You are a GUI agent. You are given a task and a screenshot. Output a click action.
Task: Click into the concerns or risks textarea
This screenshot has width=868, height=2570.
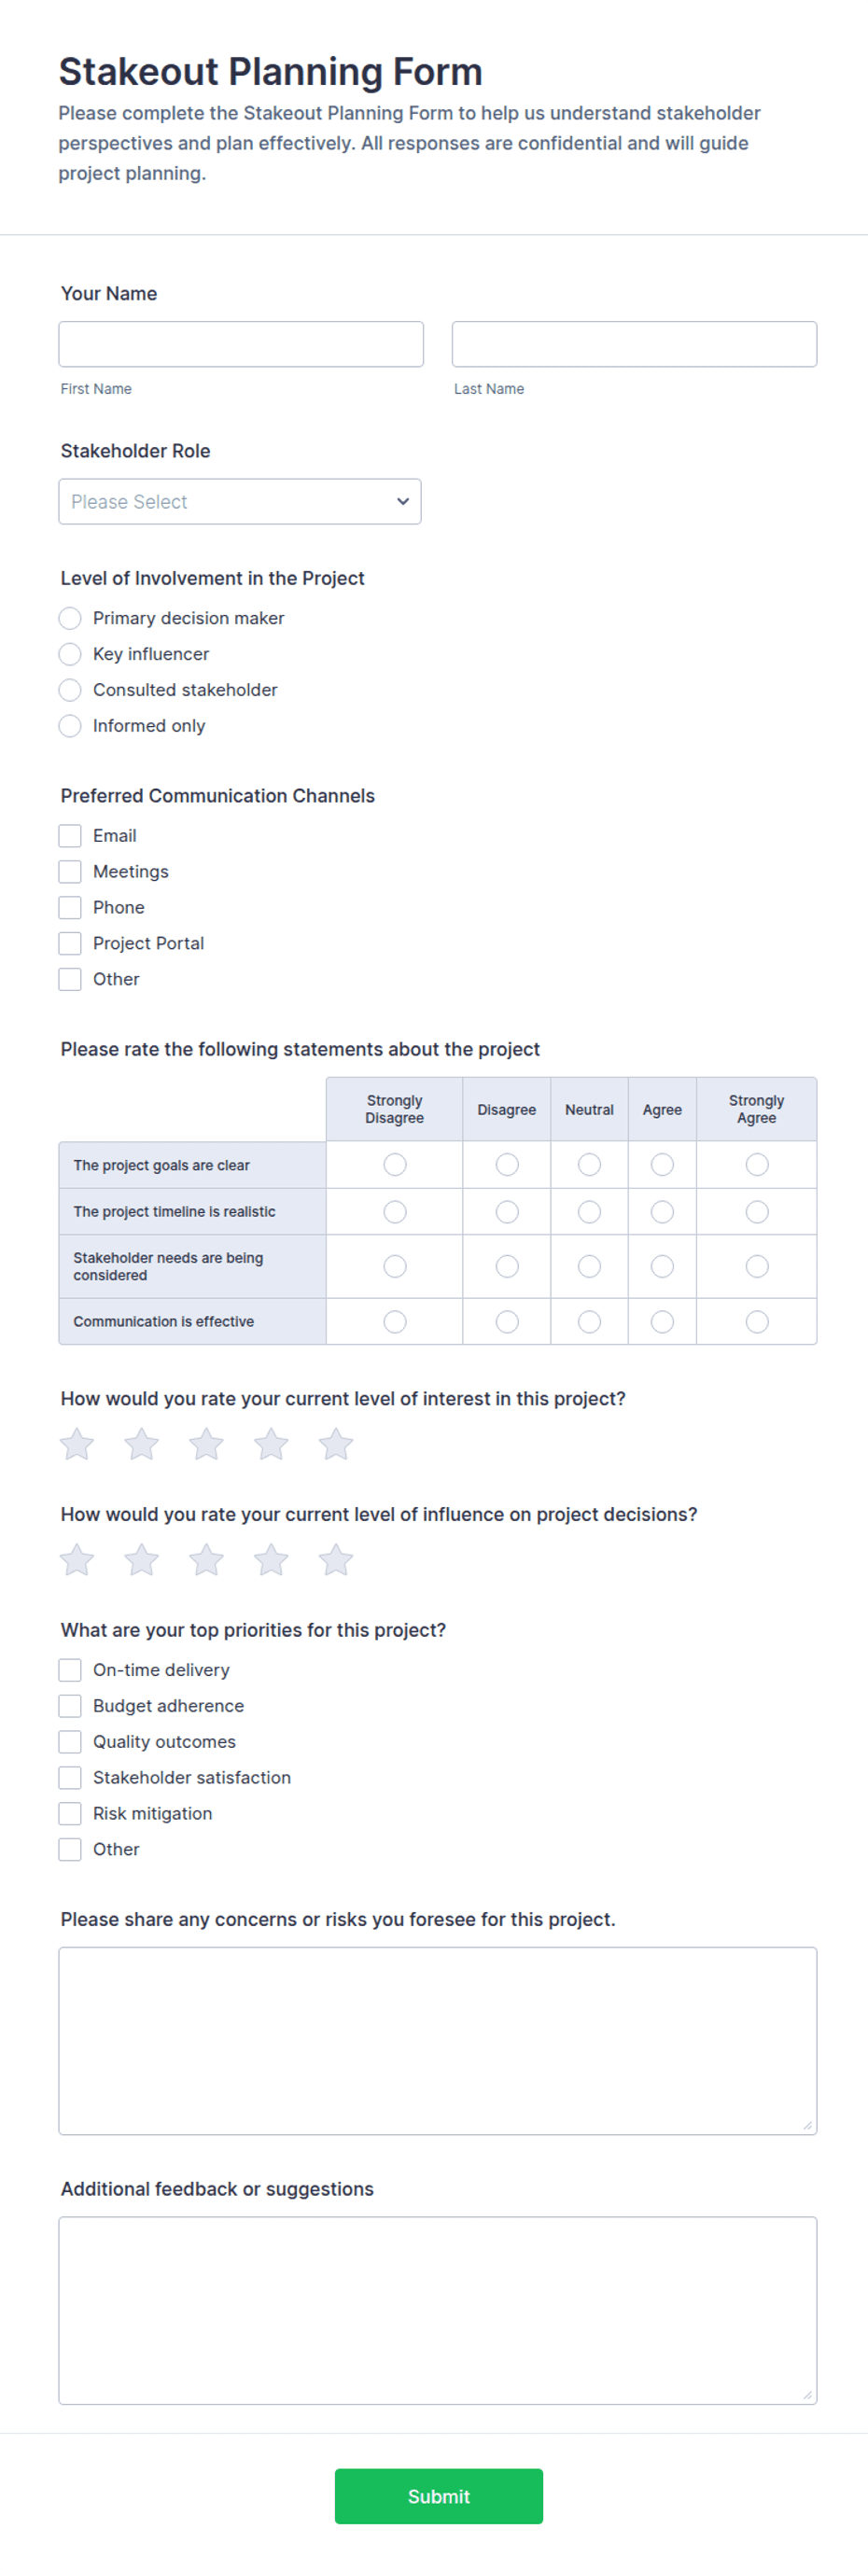pyautogui.click(x=438, y=2041)
